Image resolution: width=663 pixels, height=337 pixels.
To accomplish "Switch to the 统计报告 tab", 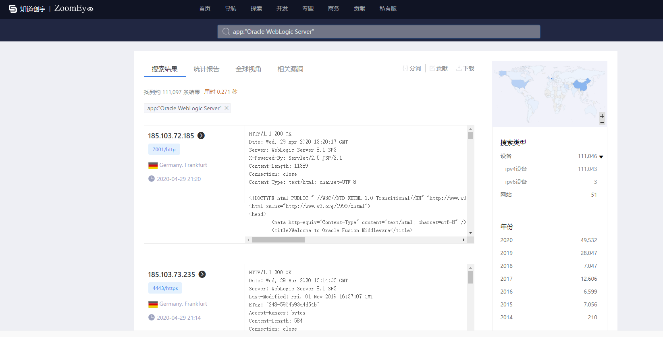I will [x=206, y=69].
